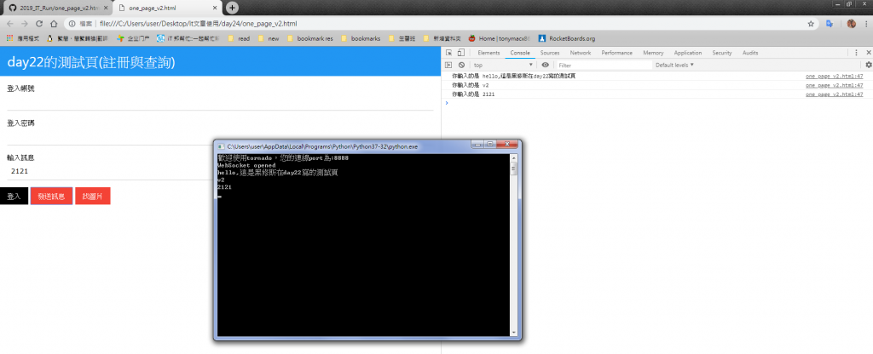Switch to the Performance tab
The height and width of the screenshot is (354, 873).
click(617, 53)
